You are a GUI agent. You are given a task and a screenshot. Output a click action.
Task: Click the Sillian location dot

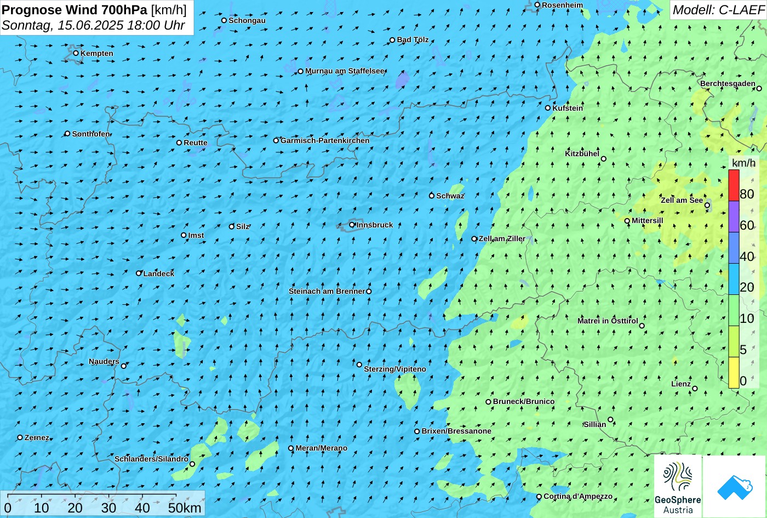(610, 420)
